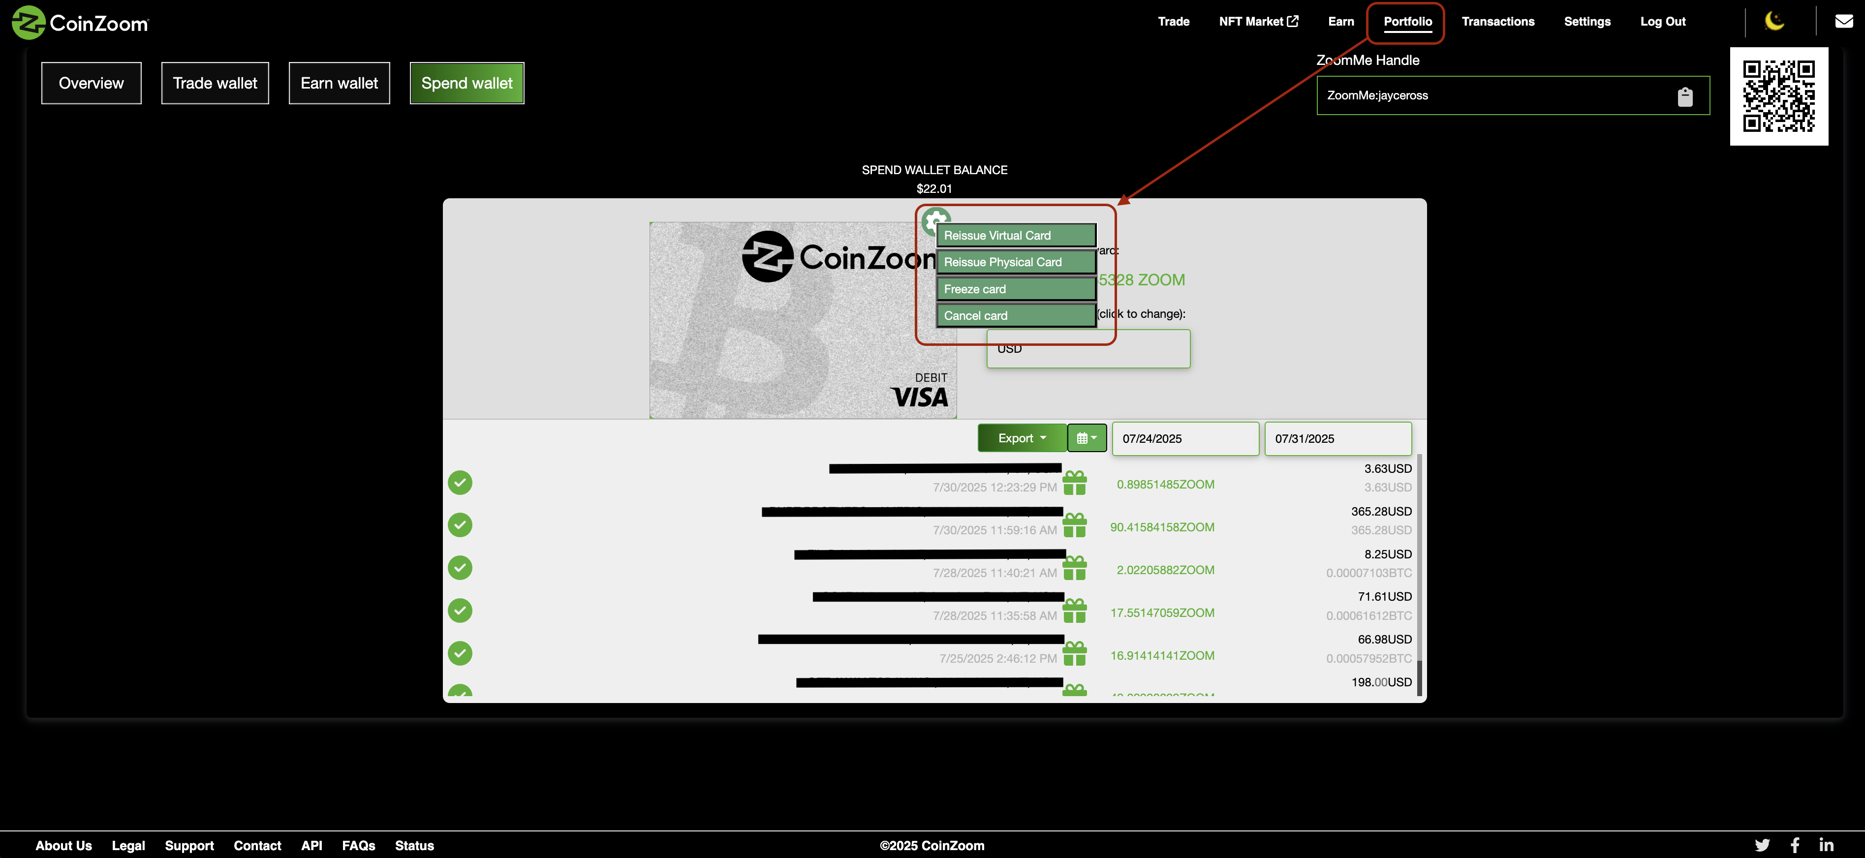The width and height of the screenshot is (1865, 858).
Task: Open CoinZoom LinkedIn page icon
Action: click(x=1826, y=845)
